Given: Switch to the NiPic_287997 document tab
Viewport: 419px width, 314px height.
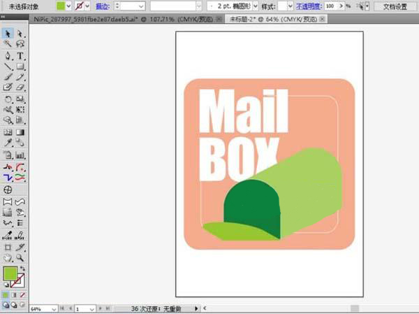Looking at the screenshot, I should (123, 20).
